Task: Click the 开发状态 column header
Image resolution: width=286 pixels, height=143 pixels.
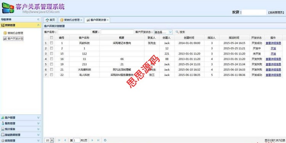Action: (257, 38)
